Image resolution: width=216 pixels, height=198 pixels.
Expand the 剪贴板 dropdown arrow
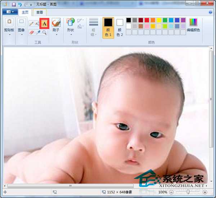(9, 35)
